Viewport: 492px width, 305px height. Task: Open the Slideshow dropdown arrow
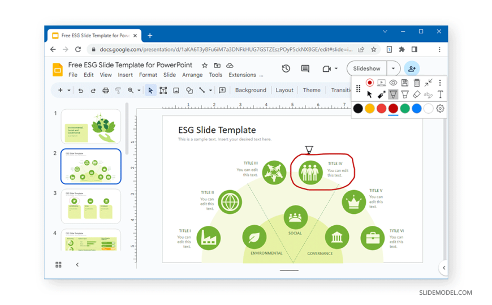[393, 68]
